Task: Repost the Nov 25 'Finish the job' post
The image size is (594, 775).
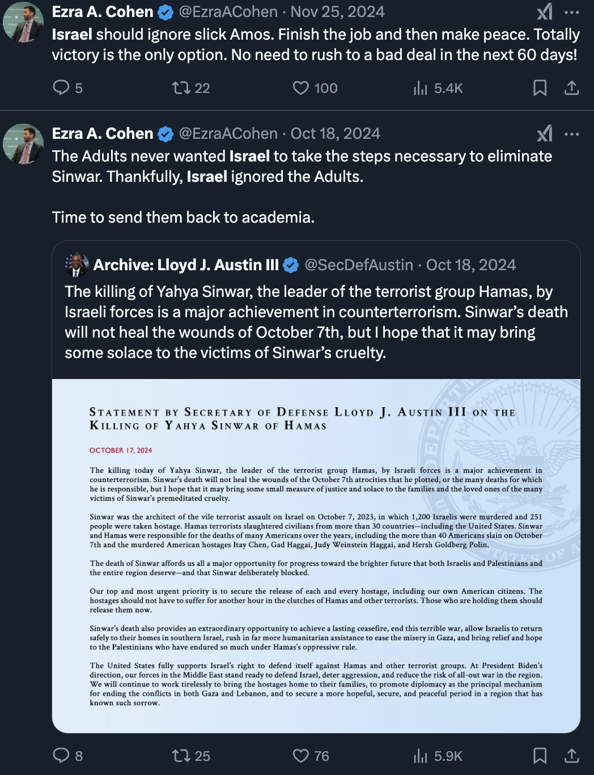Action: 181,88
